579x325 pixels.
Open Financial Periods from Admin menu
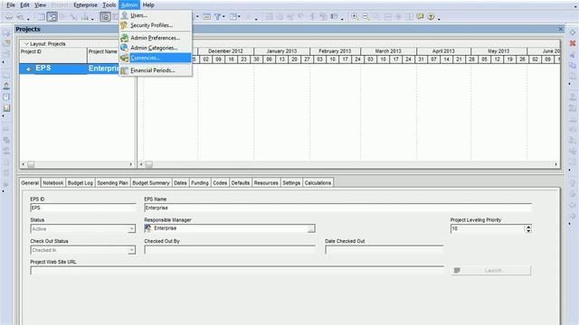point(156,70)
